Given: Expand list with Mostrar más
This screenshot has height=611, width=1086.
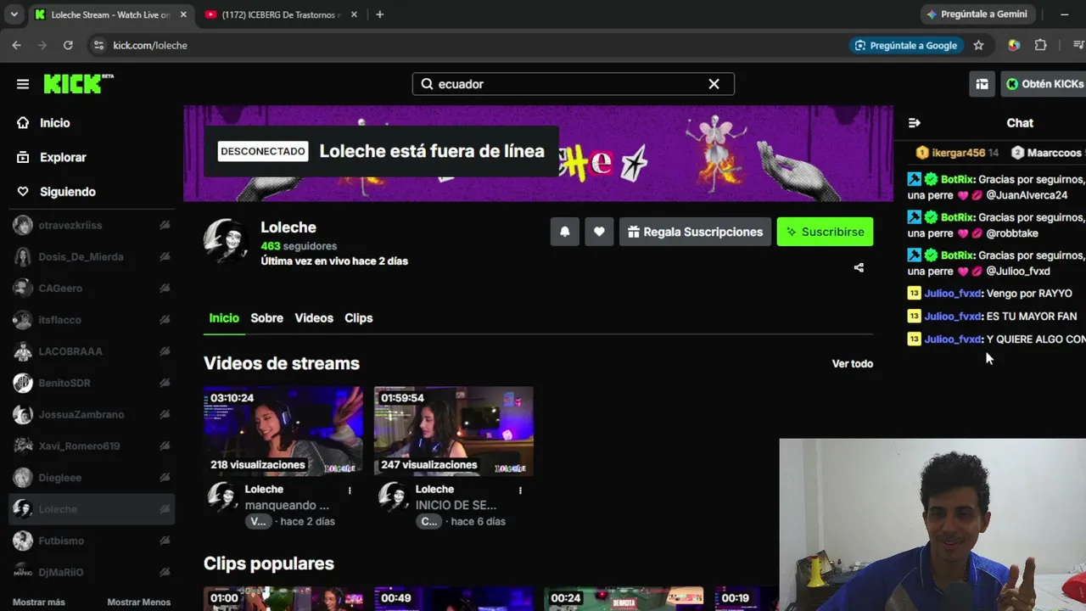Looking at the screenshot, I should (39, 602).
